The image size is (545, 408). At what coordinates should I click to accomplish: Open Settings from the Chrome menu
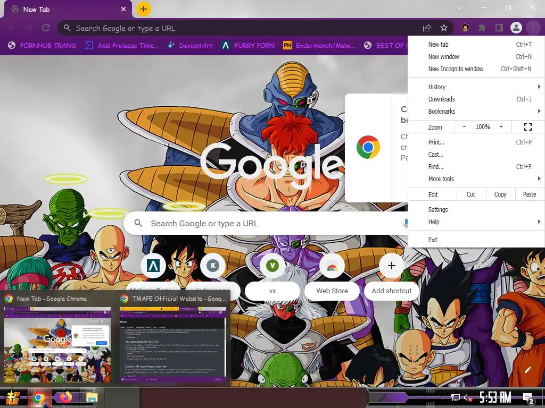coord(476,209)
